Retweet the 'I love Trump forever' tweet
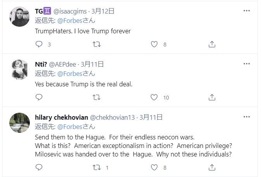This screenshot has width=262, height=177. coord(97,45)
